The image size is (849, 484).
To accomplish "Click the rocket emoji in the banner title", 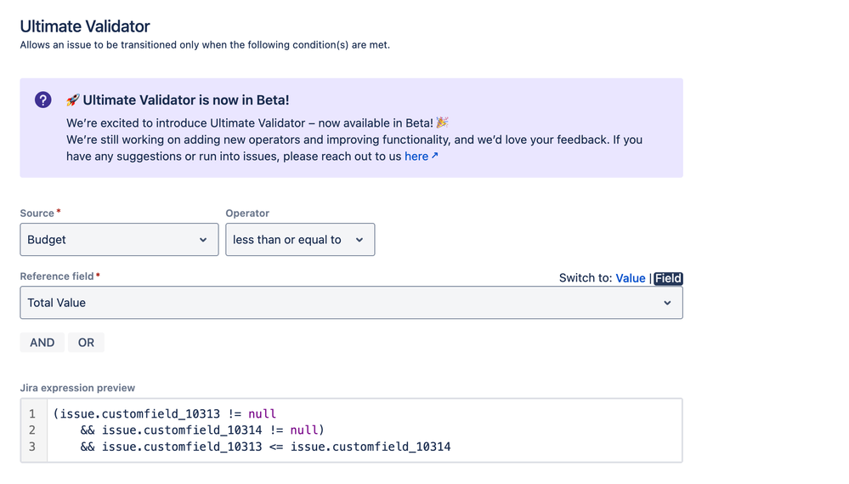I will pos(73,100).
